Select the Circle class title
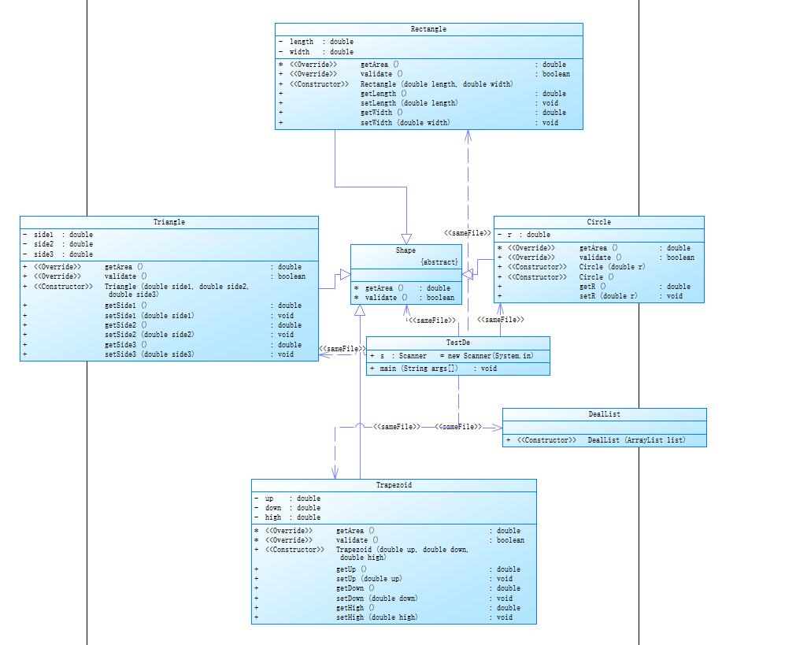This screenshot has height=645, width=785. coord(599,222)
